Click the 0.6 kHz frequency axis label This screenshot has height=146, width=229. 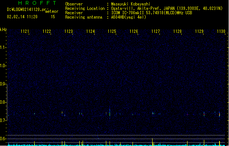click(x=3, y=139)
